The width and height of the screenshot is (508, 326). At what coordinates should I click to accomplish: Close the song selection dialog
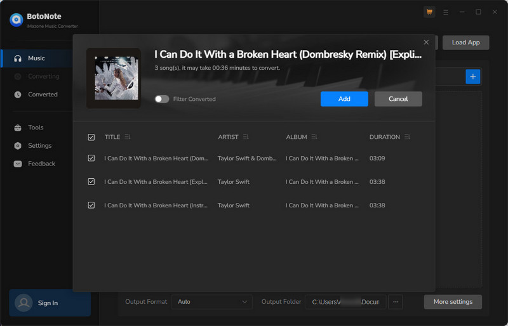tap(426, 42)
